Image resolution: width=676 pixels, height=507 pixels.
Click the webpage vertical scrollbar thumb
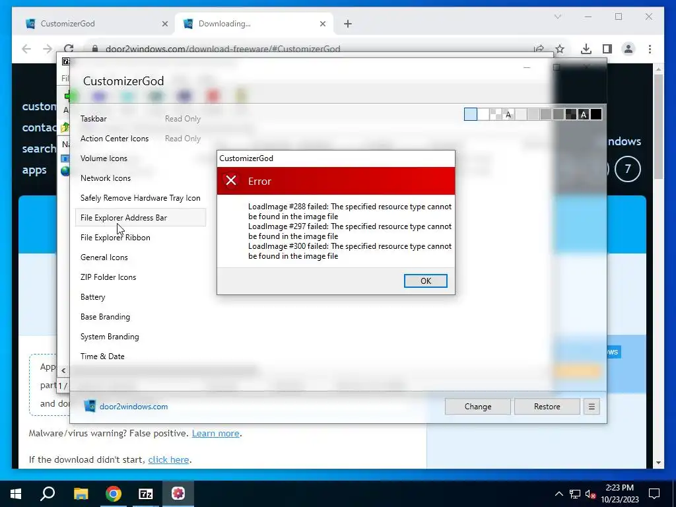[x=658, y=127]
